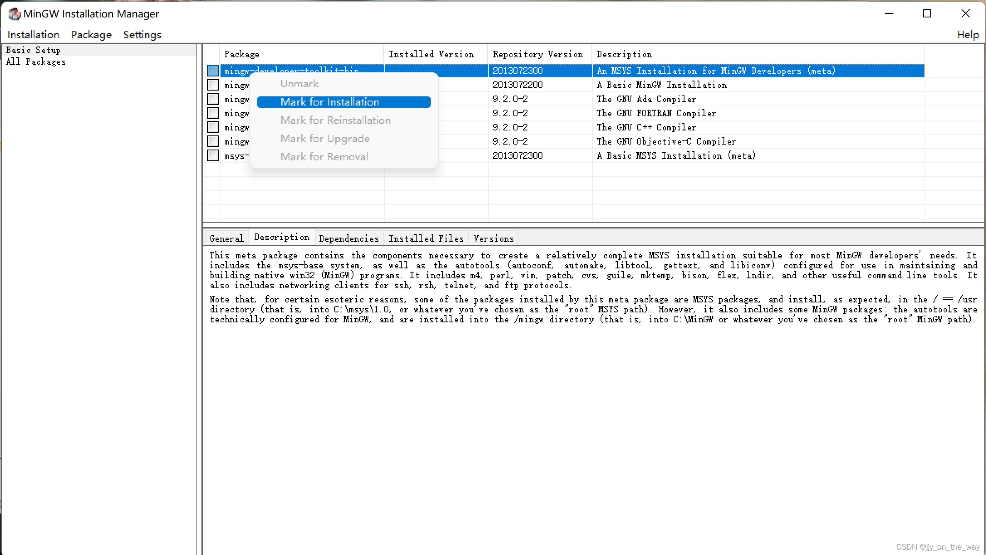Click the MinGW app icon in title bar
986x555 pixels.
pos(14,14)
